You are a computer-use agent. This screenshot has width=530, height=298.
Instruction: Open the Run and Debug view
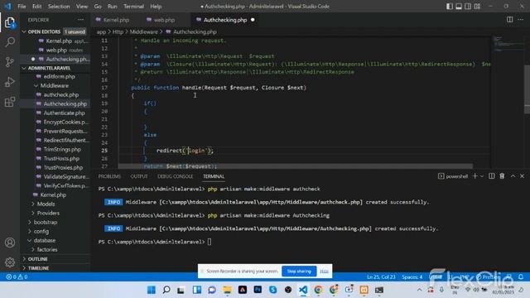(x=10, y=82)
